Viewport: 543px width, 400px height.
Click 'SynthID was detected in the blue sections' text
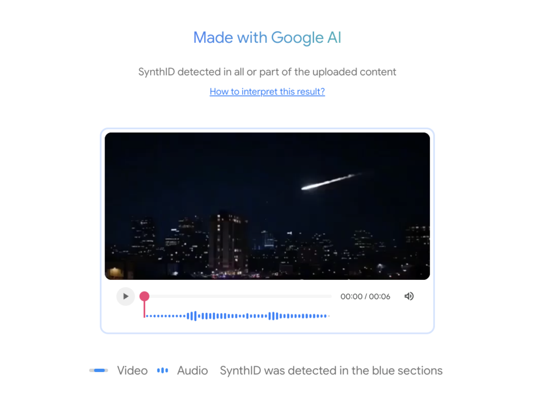point(331,371)
